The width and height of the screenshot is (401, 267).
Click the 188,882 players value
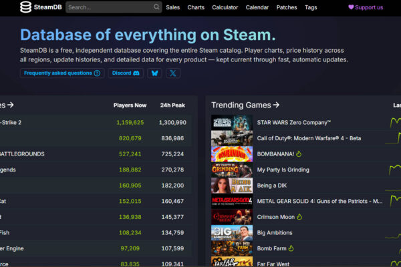(x=130, y=170)
